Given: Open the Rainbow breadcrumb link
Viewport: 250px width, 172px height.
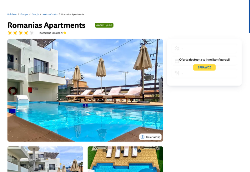Looking at the screenshot, I should (x=12, y=14).
